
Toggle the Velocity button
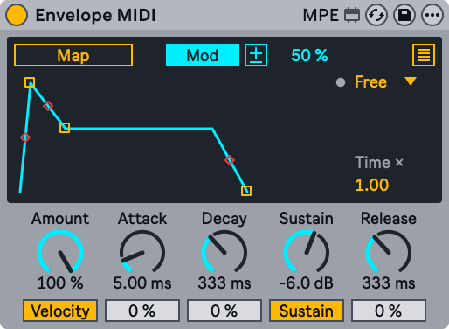tap(60, 311)
